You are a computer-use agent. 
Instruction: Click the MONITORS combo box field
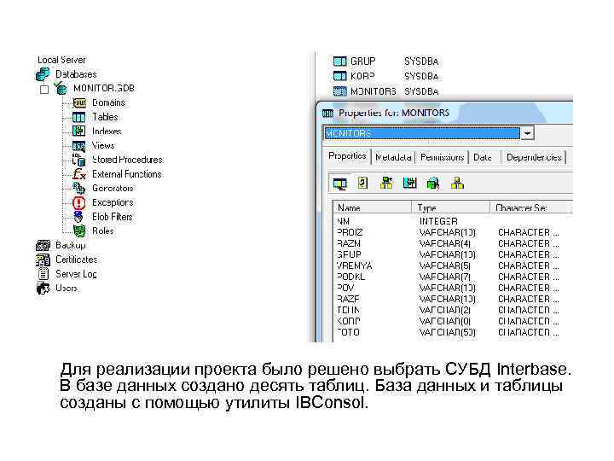point(422,133)
